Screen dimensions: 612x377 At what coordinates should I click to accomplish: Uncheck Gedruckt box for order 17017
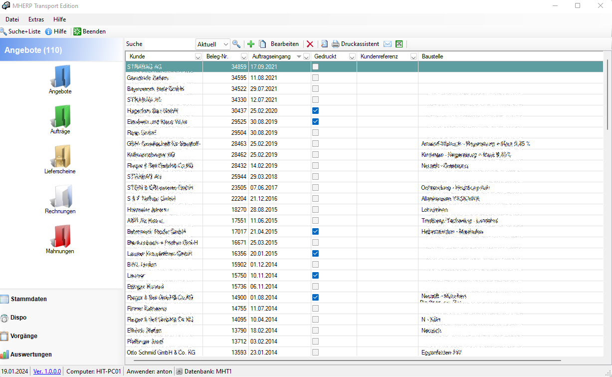[315, 232]
